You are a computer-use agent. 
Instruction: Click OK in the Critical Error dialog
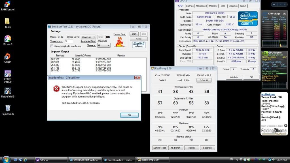(130, 115)
